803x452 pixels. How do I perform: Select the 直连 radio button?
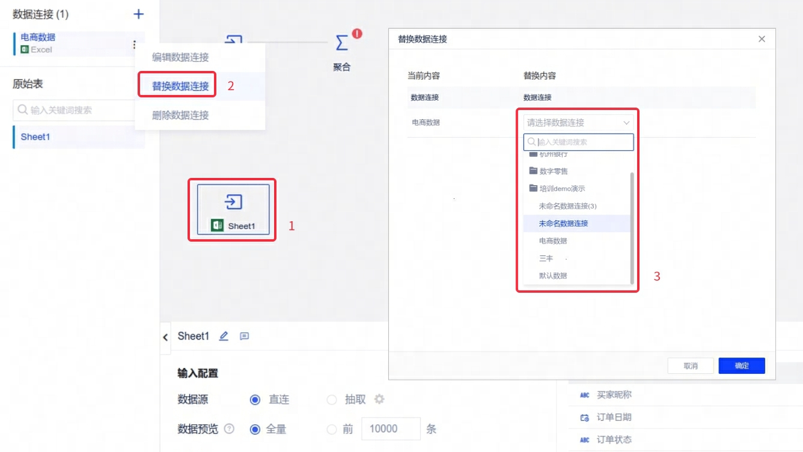(x=255, y=400)
